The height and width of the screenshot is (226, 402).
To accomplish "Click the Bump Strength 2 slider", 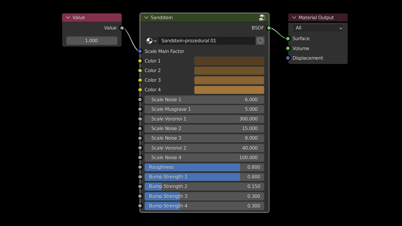I will [204, 186].
